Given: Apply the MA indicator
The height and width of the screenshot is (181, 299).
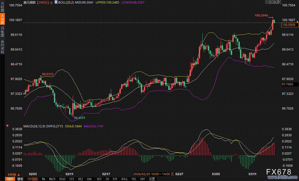Looking at the screenshot, I should (x=44, y=179).
